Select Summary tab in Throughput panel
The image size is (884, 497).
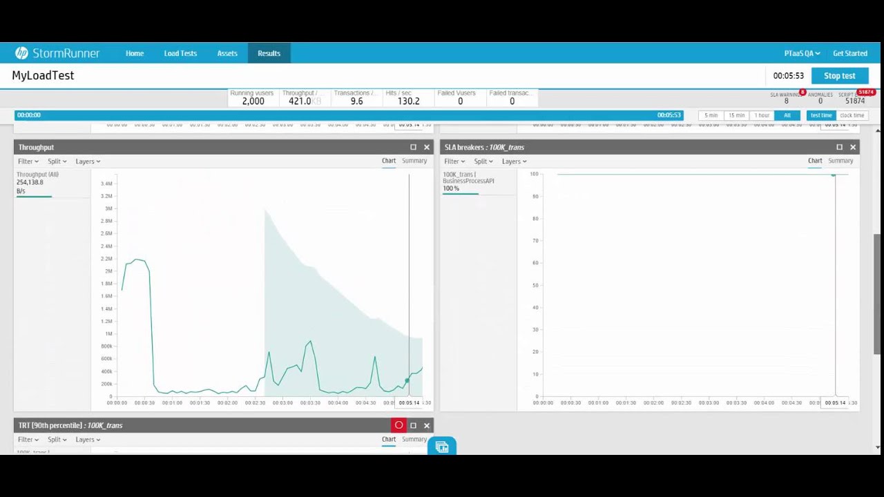(414, 161)
